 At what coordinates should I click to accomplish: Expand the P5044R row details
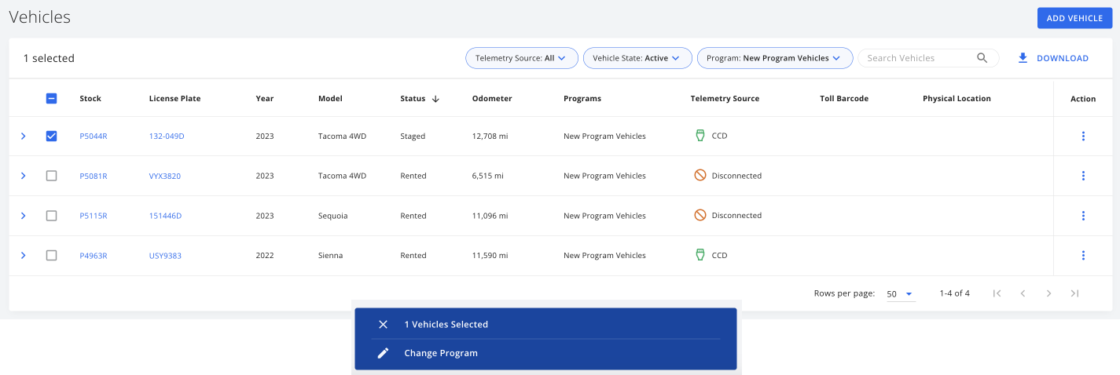pyautogui.click(x=23, y=137)
